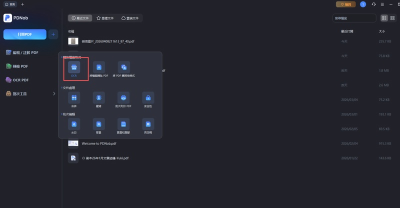Open the hamburger menu in title bar
Viewport: 400px width, 208px height.
[x=381, y=4]
